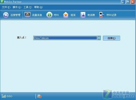Open the 呼叫记录 call log icon
Viewport: 136px width, 100px height.
pos(102,15)
